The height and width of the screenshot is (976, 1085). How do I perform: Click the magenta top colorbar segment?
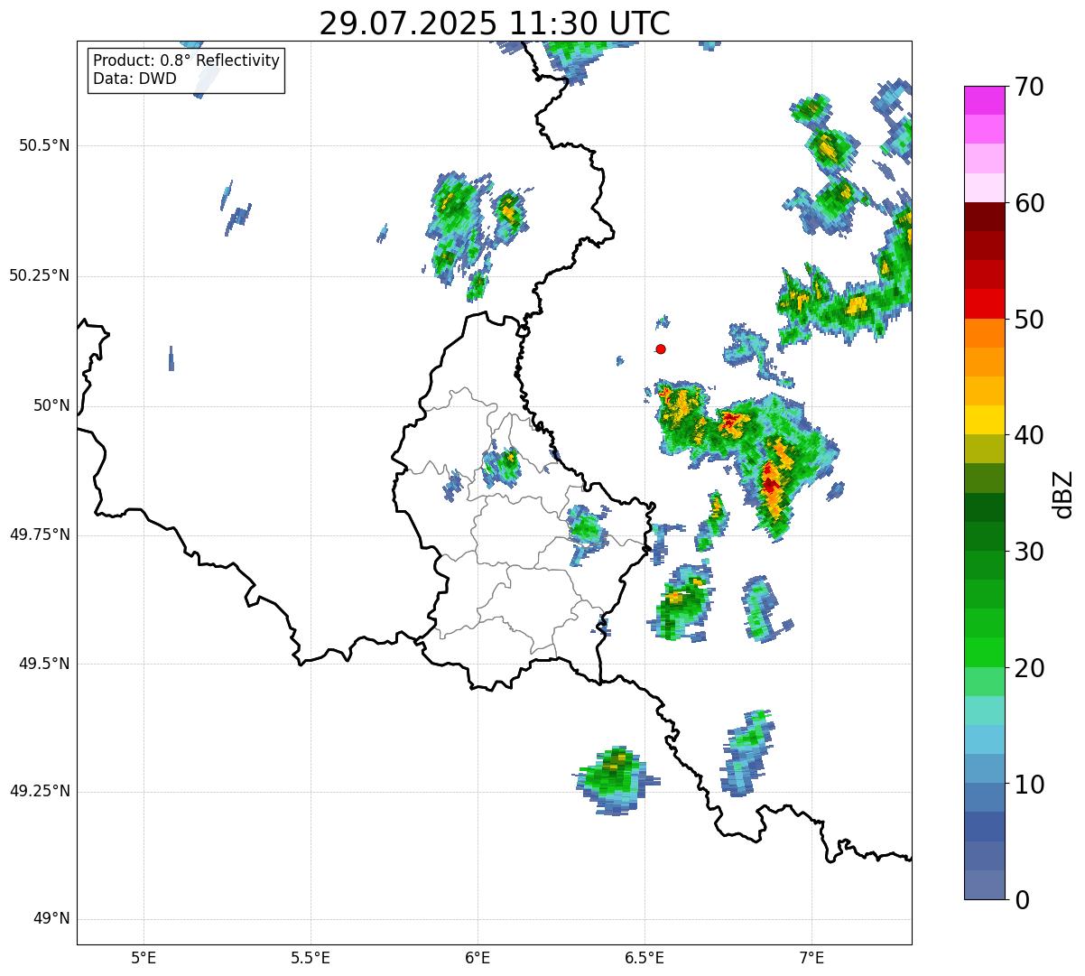point(984,100)
